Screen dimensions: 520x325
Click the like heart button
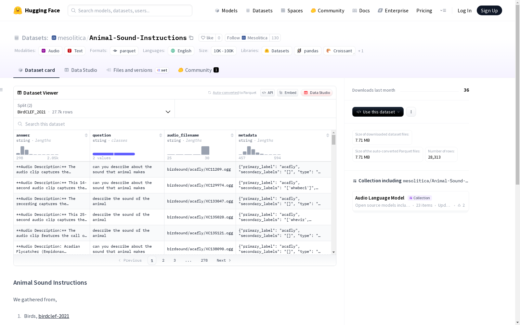point(207,38)
